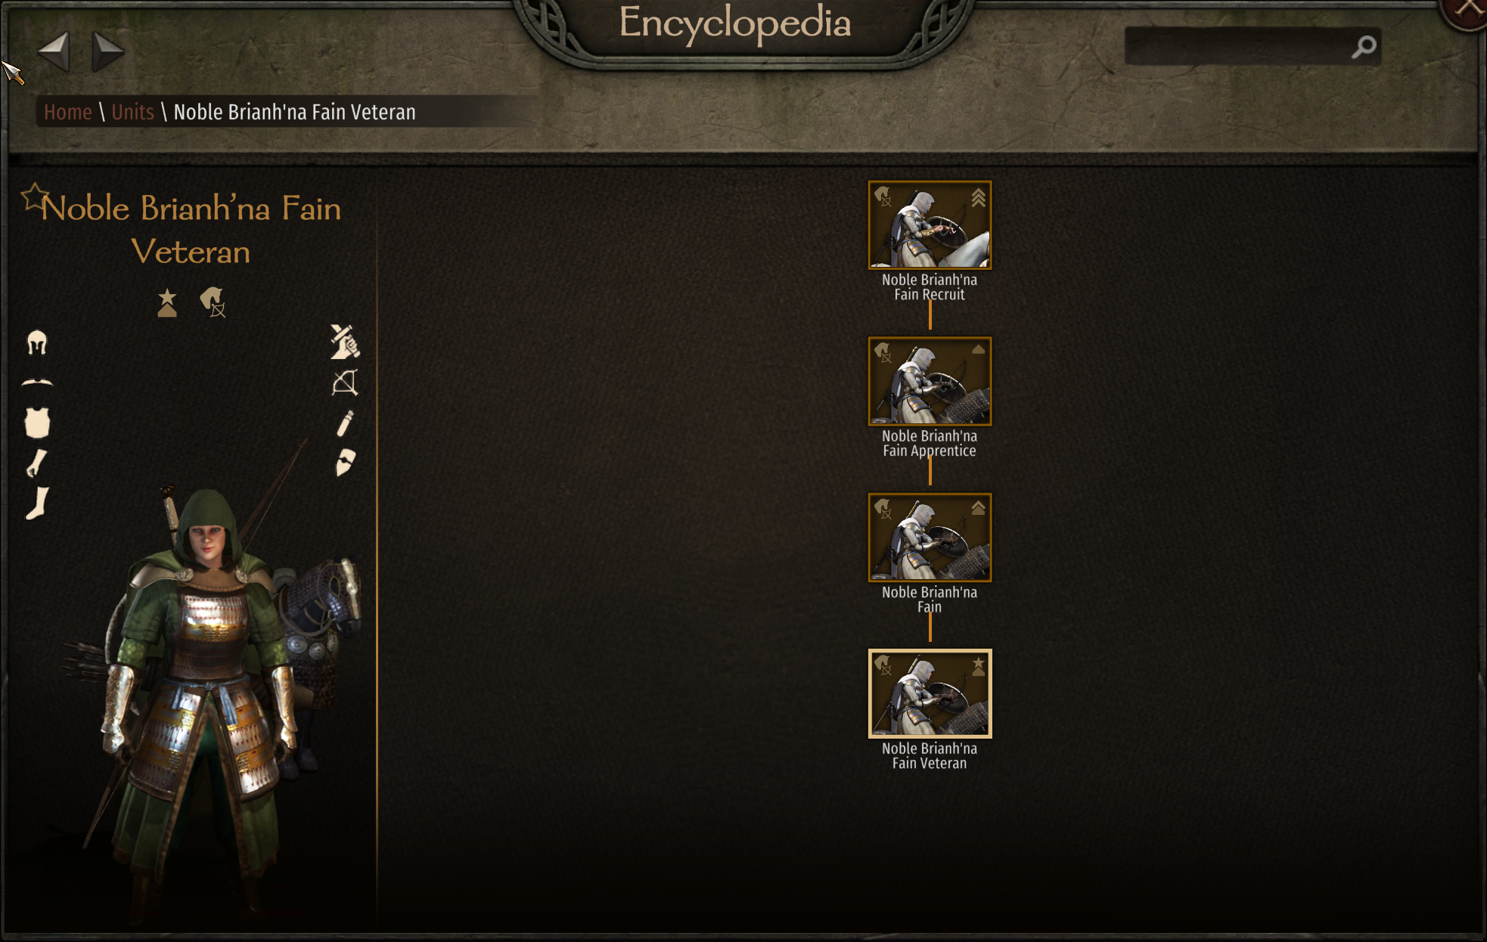
Task: Click the horse archer unit type icon
Action: (213, 302)
